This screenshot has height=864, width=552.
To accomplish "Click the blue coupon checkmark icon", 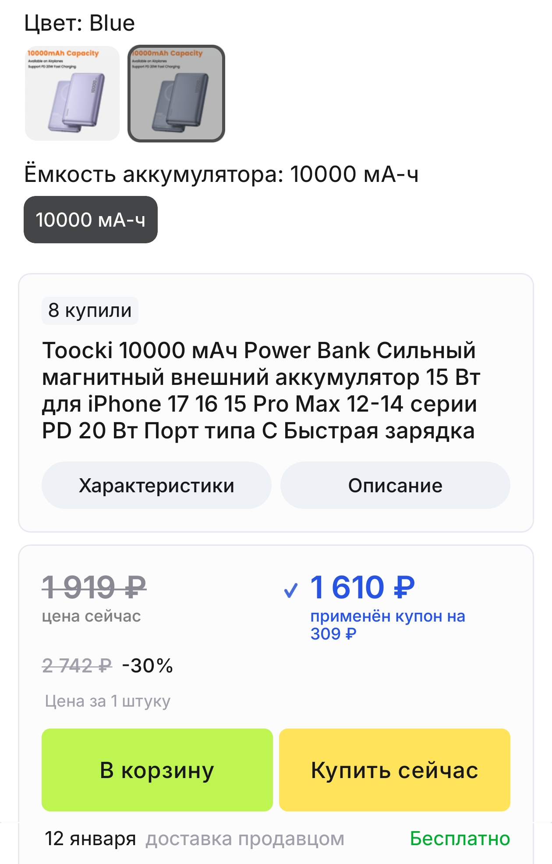I will tap(291, 590).
